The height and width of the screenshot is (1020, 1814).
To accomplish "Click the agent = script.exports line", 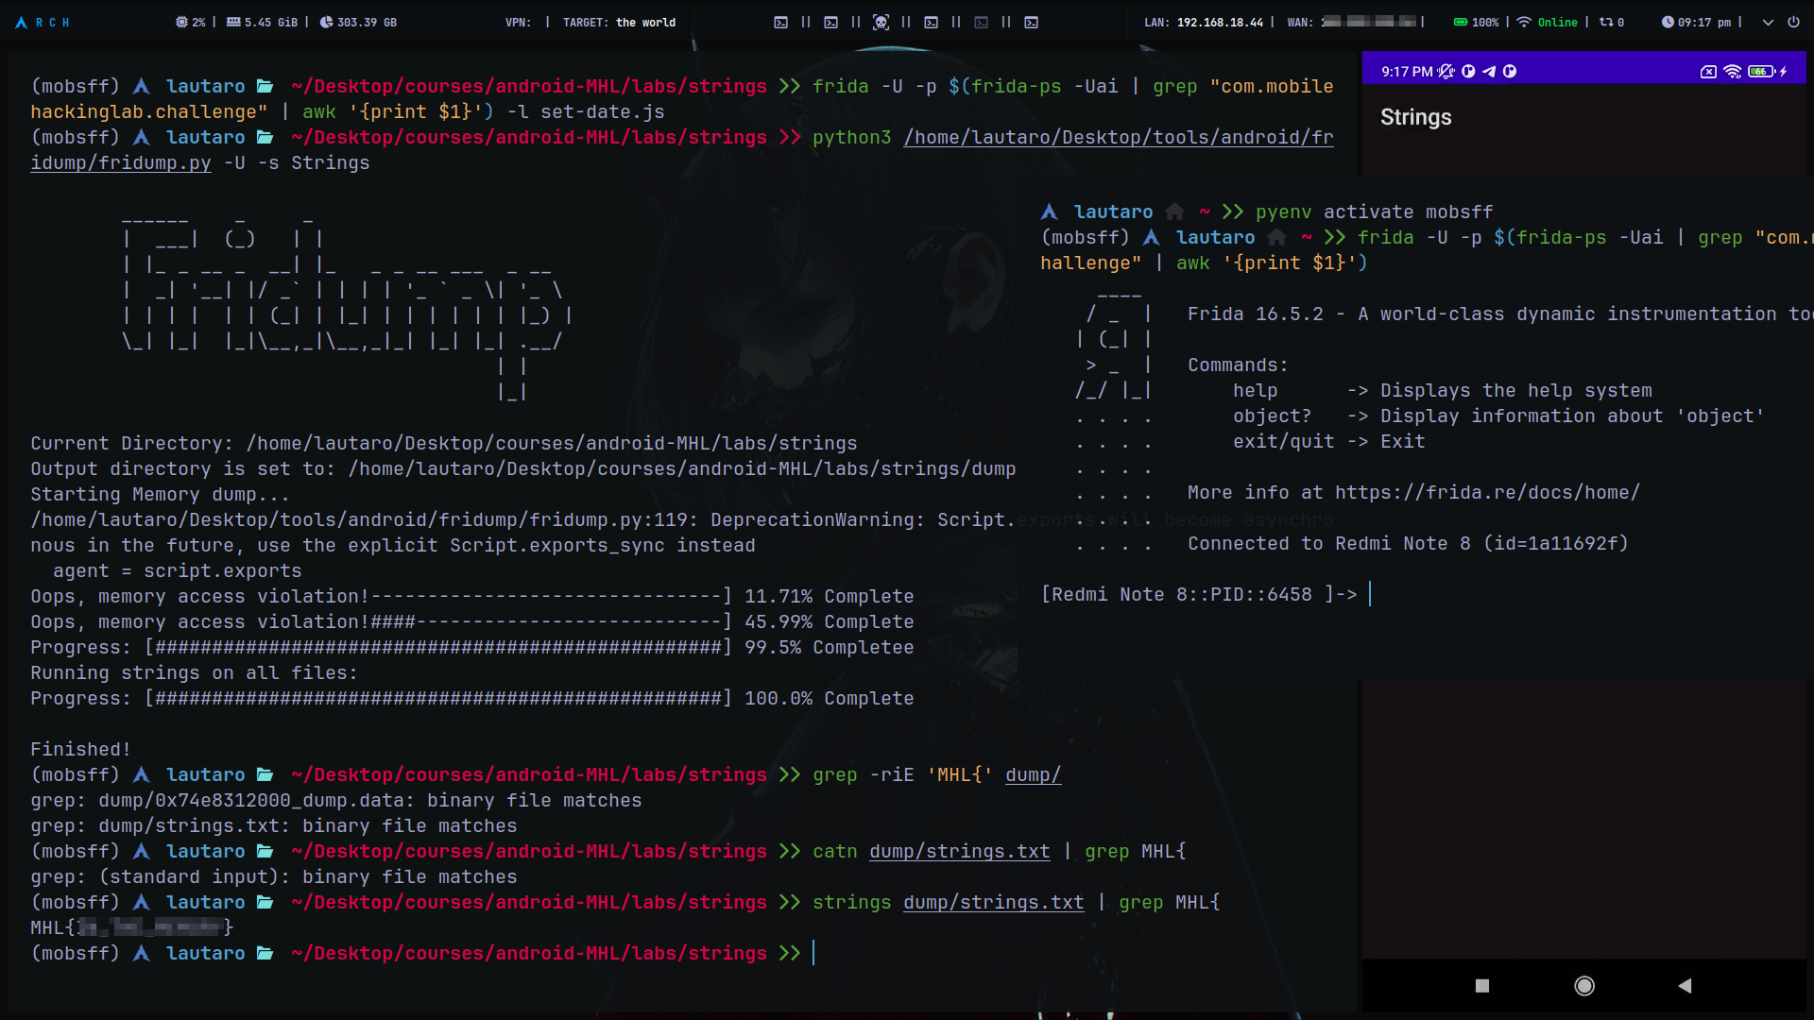I will point(177,570).
